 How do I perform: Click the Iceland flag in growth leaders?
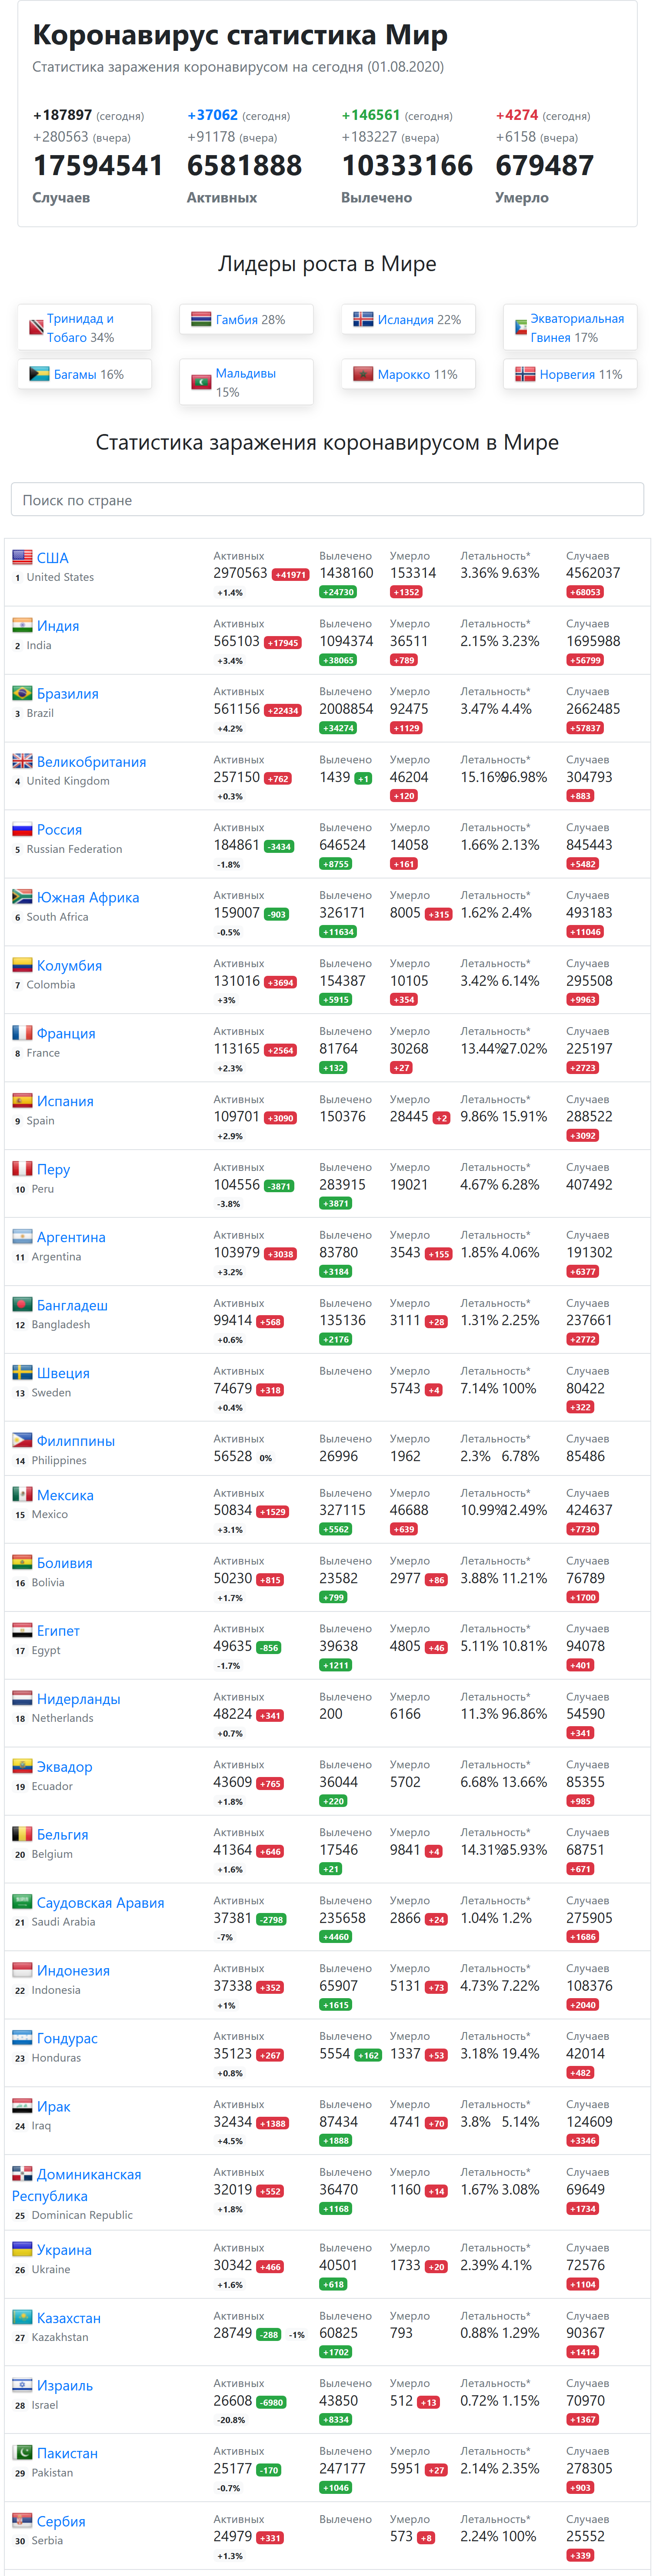363,319
